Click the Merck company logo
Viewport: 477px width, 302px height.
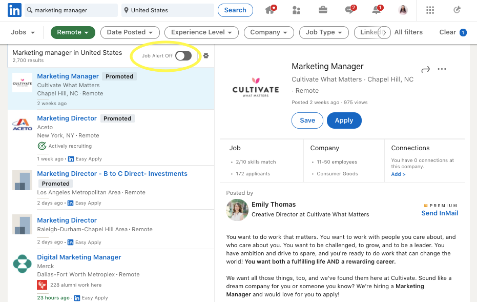[x=22, y=264]
